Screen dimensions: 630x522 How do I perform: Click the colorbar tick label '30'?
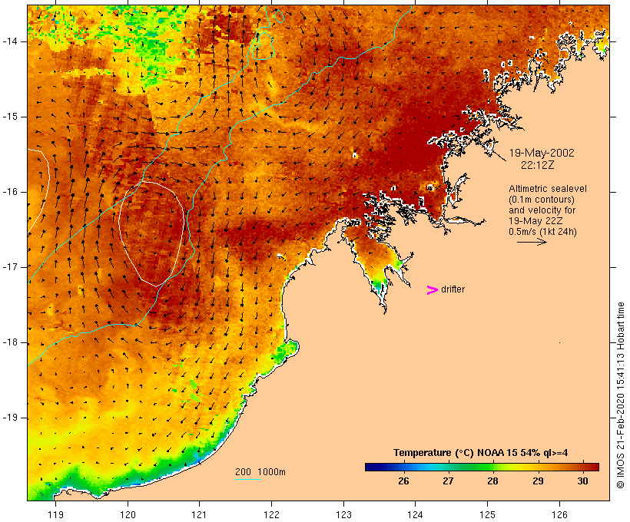tap(582, 481)
